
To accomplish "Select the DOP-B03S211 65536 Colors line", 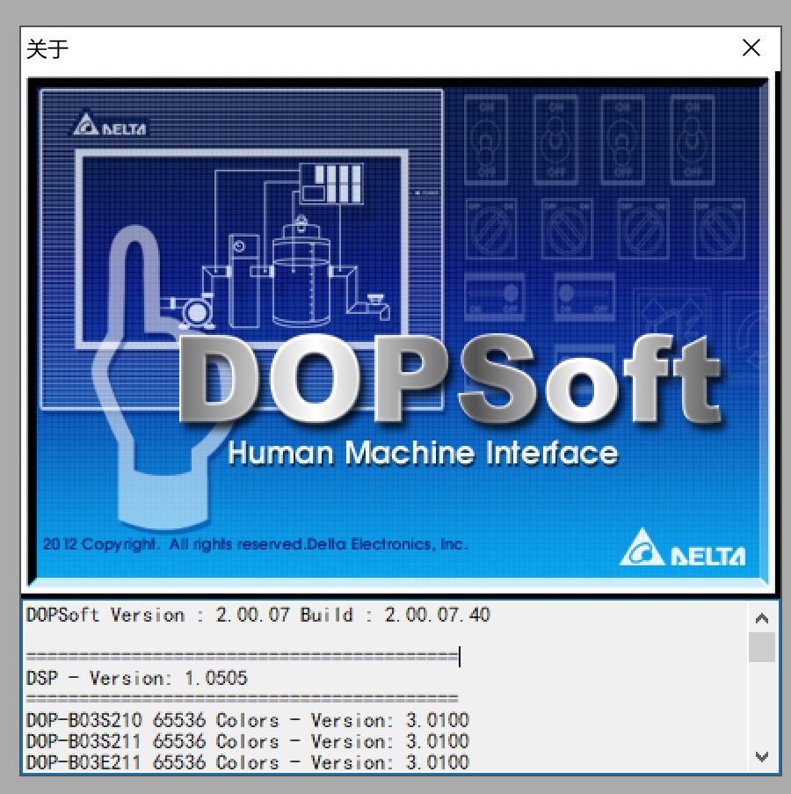I will coord(247,741).
